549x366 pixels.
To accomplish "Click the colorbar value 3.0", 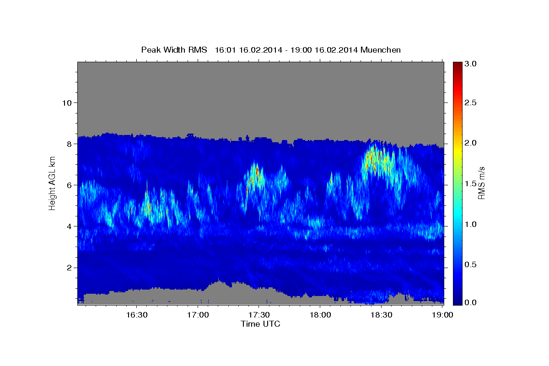I will click(470, 64).
